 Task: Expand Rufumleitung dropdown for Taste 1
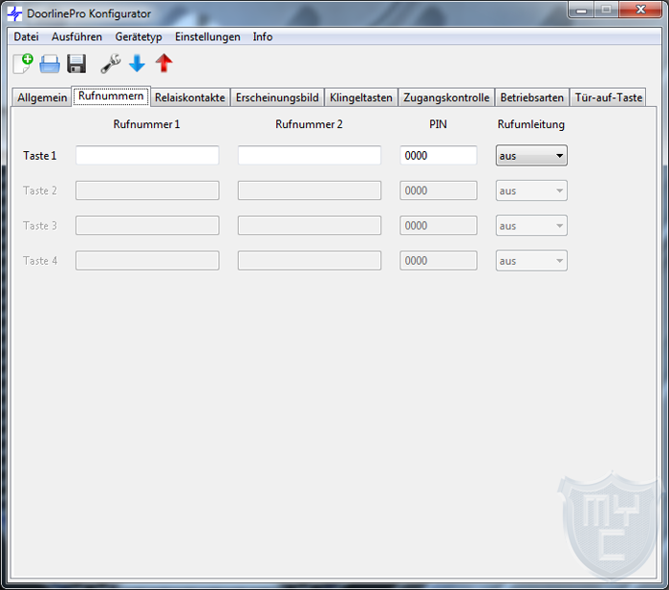[x=531, y=156]
